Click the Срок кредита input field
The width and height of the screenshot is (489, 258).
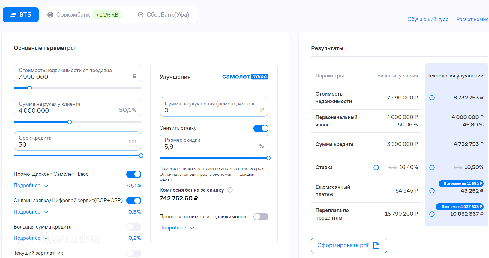tap(77, 141)
